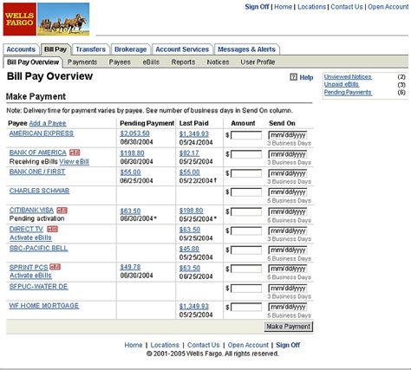Open SPRINT PCS payee link

tap(29, 268)
